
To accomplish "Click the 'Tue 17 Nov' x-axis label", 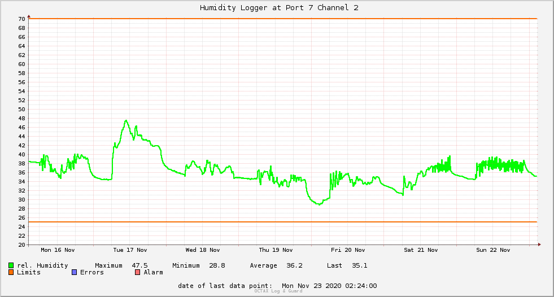I will [x=130, y=250].
